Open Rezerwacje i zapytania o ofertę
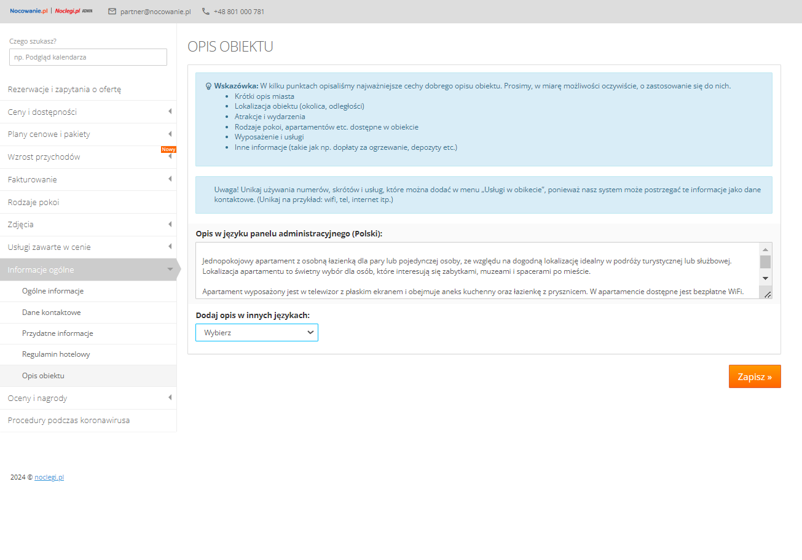The image size is (802, 560). click(x=65, y=90)
